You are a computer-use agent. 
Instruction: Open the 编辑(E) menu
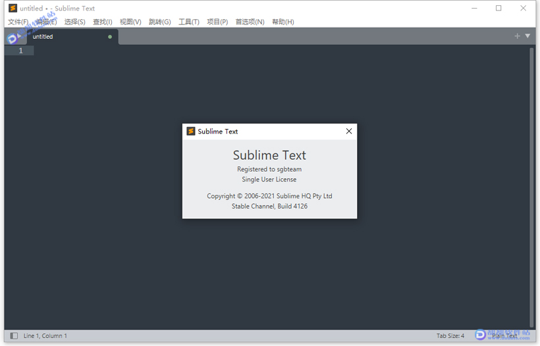pos(47,22)
